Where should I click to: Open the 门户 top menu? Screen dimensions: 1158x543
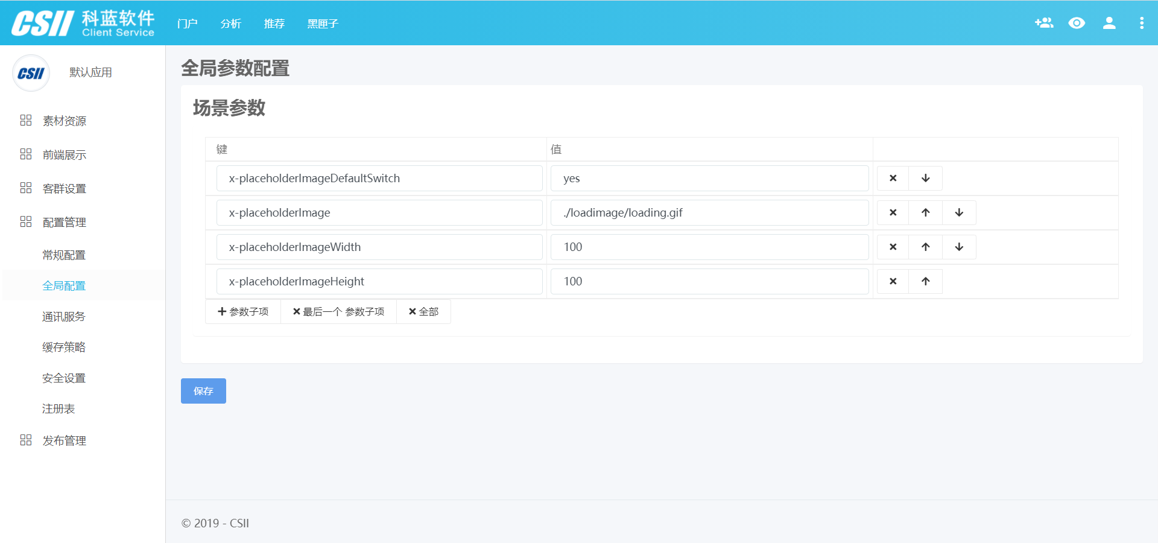tap(188, 24)
